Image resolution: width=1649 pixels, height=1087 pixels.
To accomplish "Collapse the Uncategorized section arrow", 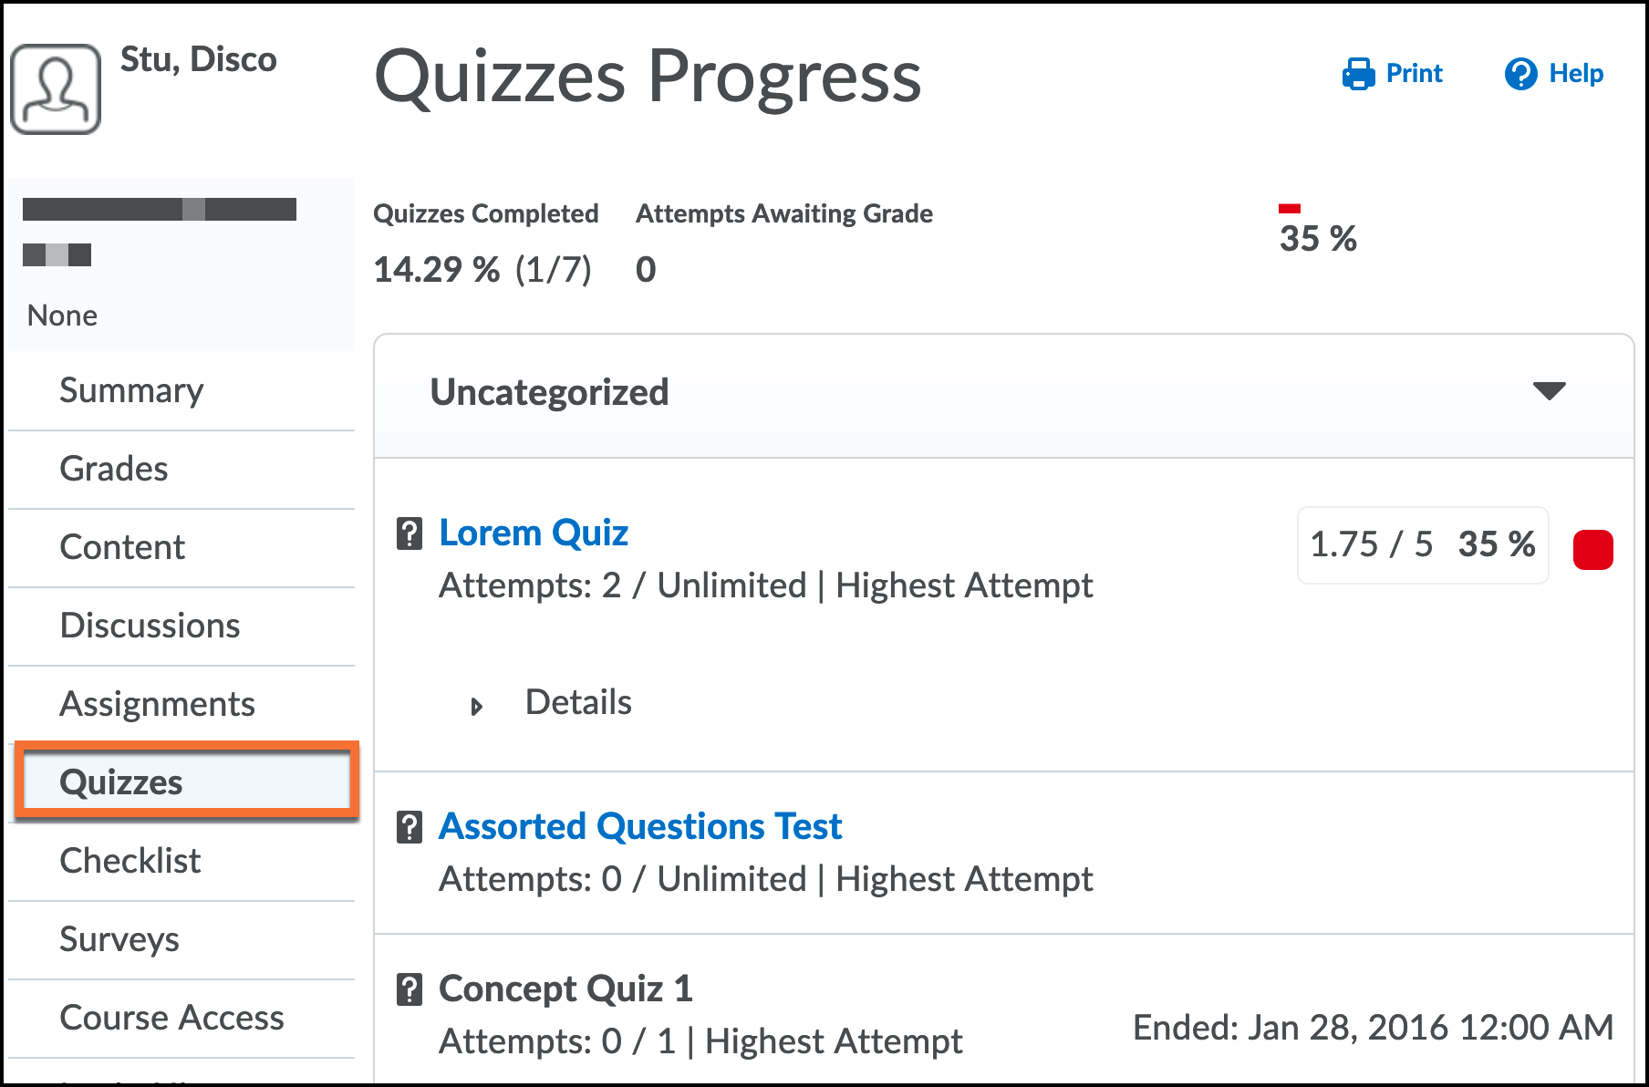I will (1549, 391).
